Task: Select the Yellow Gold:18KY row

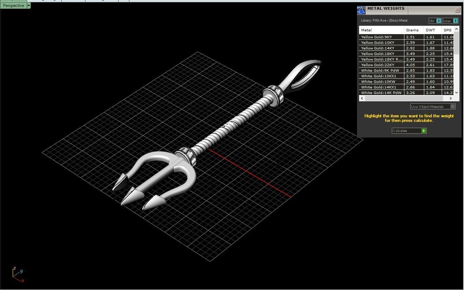Action: coord(406,54)
